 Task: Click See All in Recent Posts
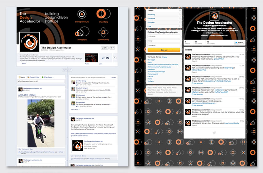[114, 78]
